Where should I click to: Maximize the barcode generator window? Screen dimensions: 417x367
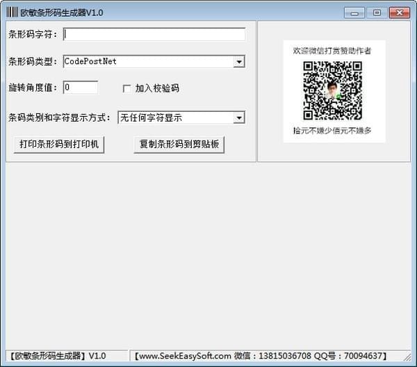point(376,12)
